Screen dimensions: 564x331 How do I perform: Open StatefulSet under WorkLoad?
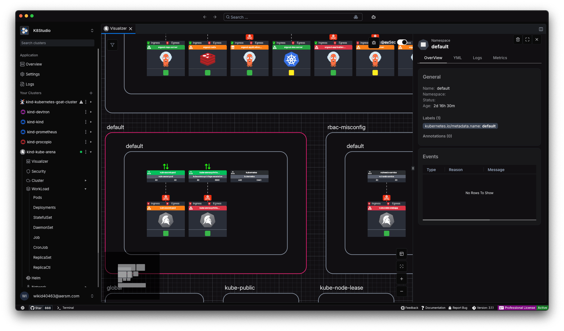click(43, 217)
